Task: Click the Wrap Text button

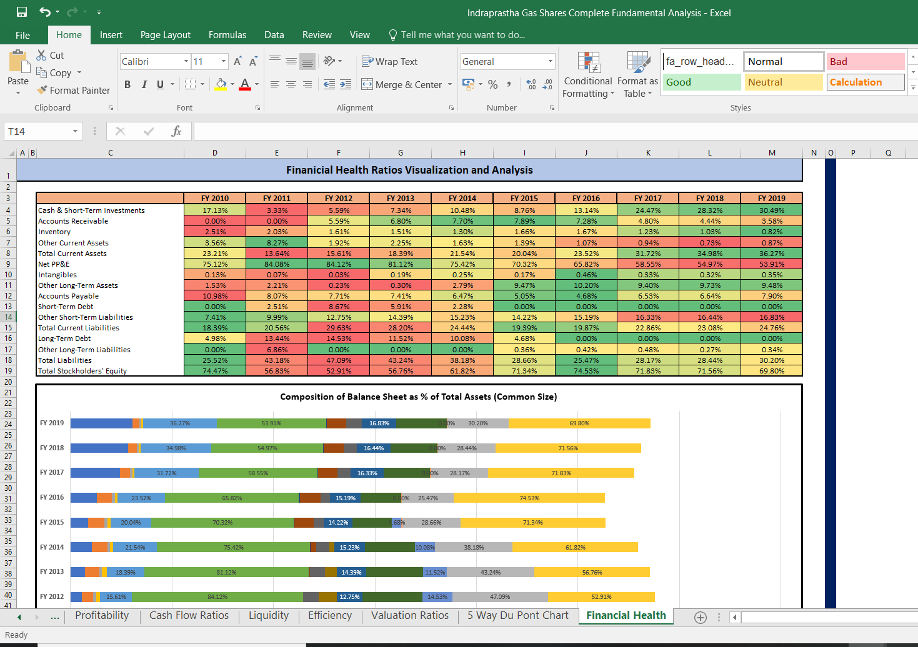Action: click(389, 61)
